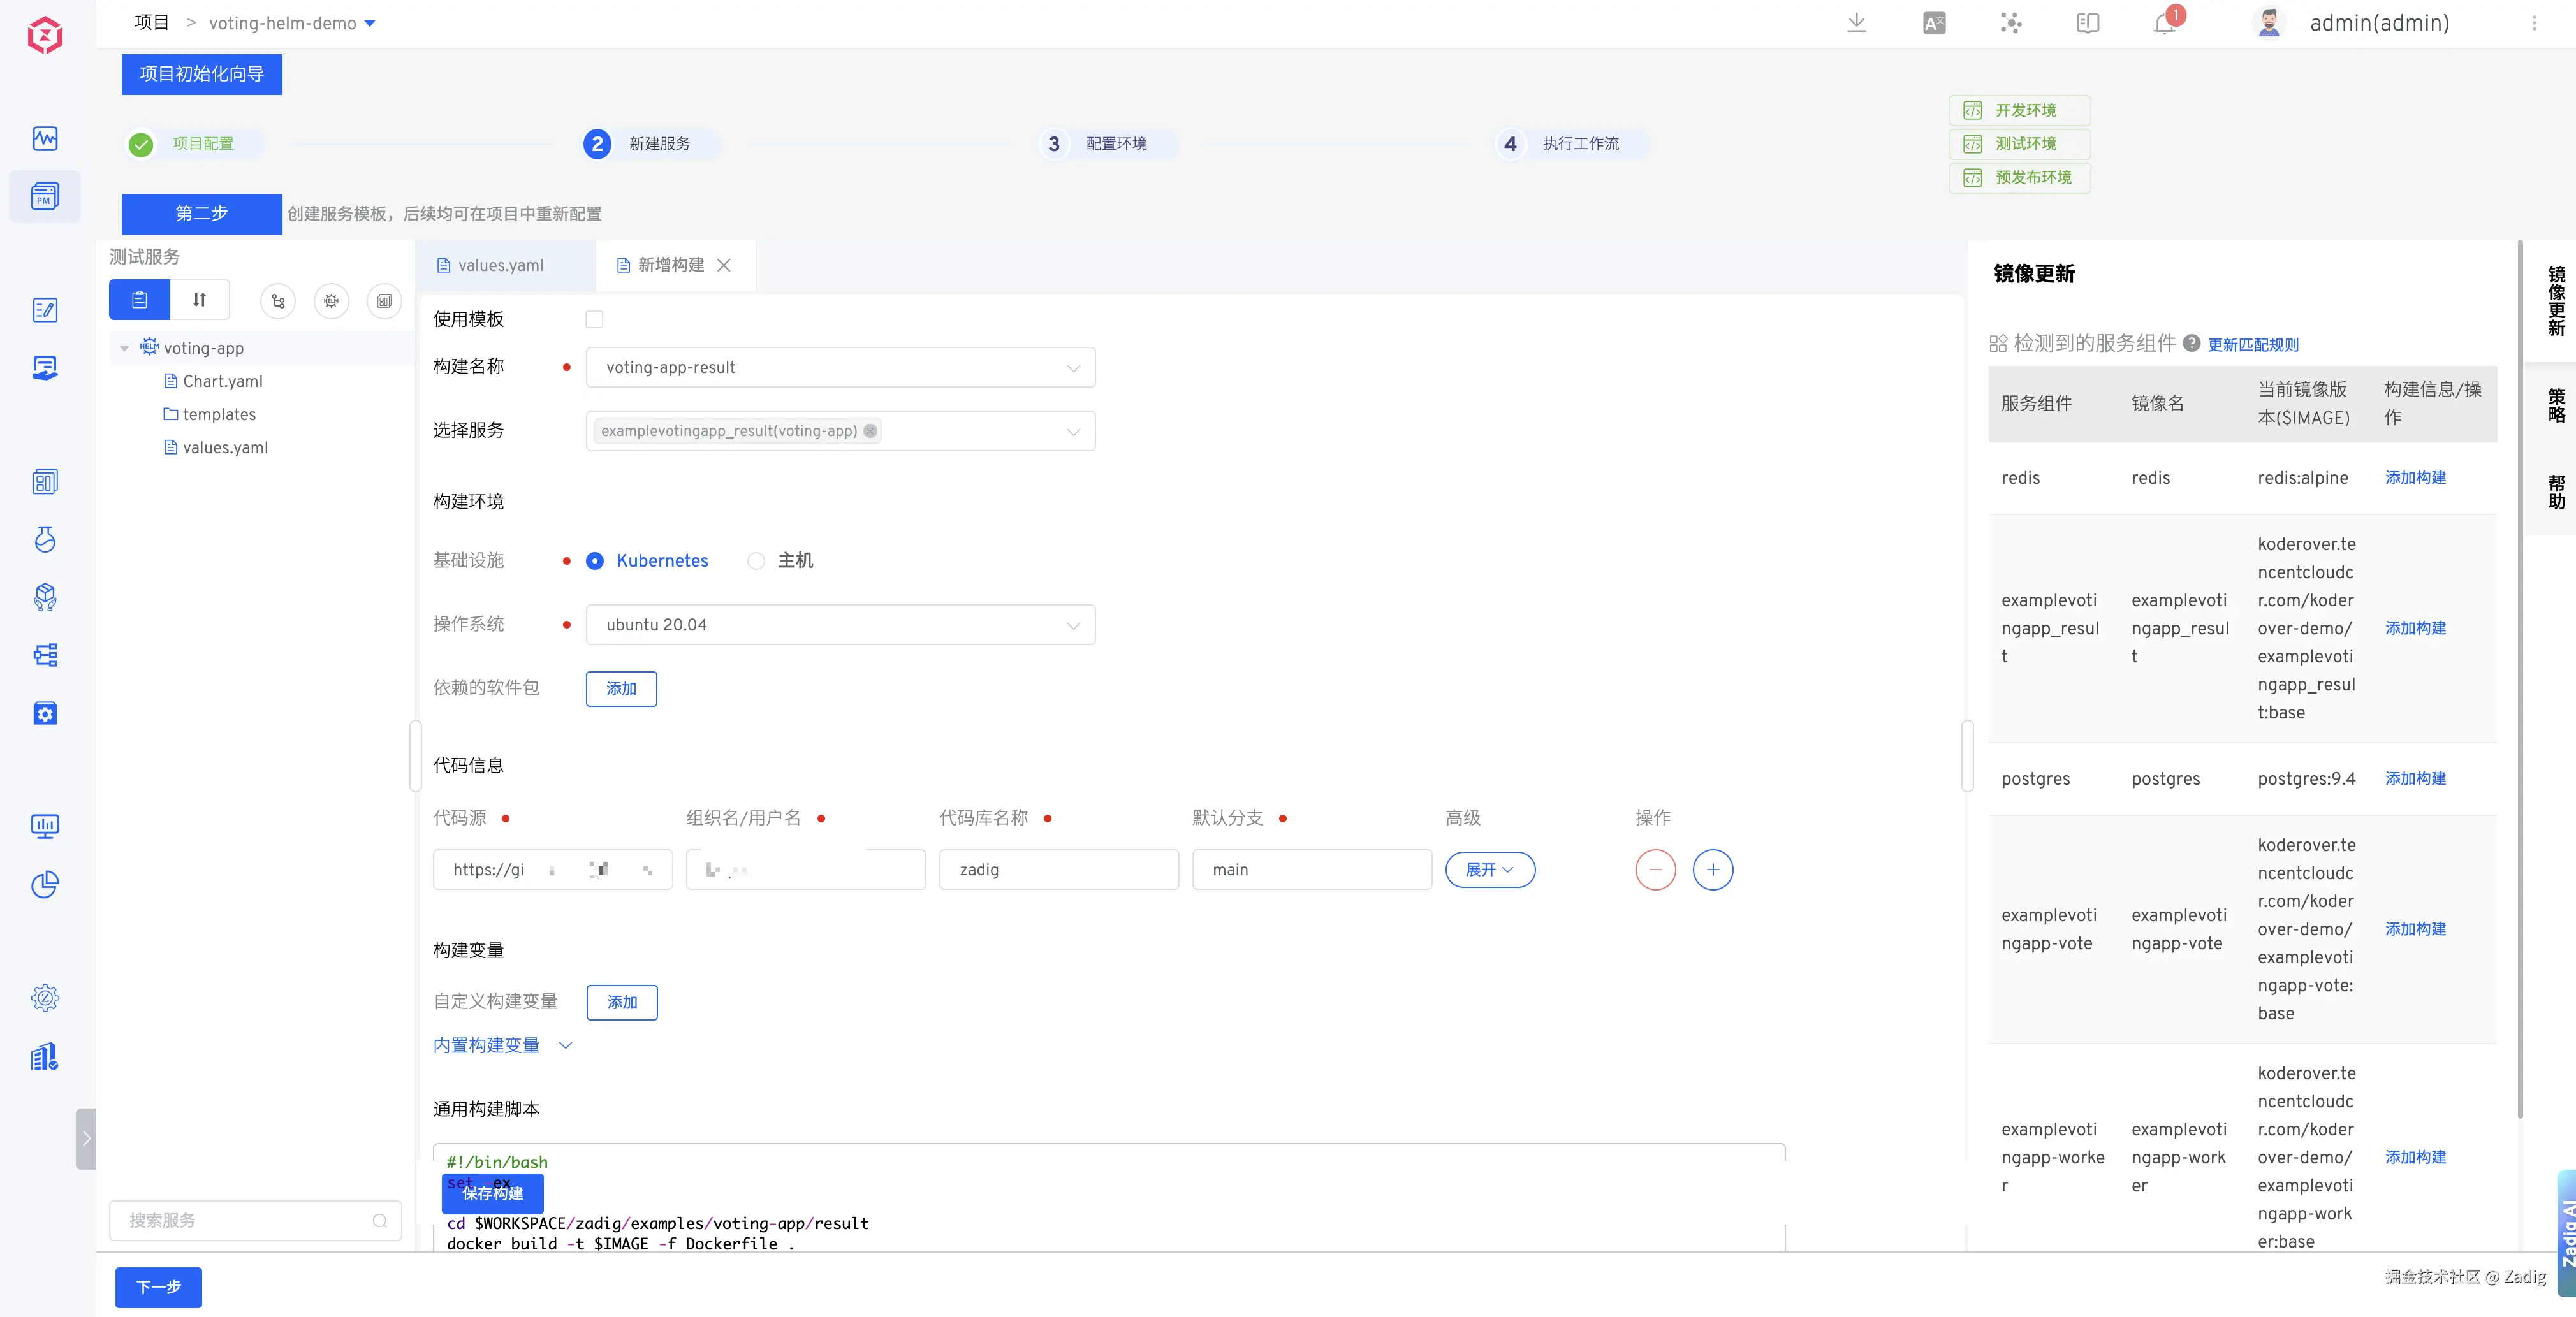Close the 新增构建 tab
This screenshot has width=2576, height=1317.
[724, 265]
